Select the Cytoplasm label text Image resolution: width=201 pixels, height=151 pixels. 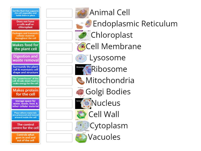pyautogui.click(x=108, y=126)
